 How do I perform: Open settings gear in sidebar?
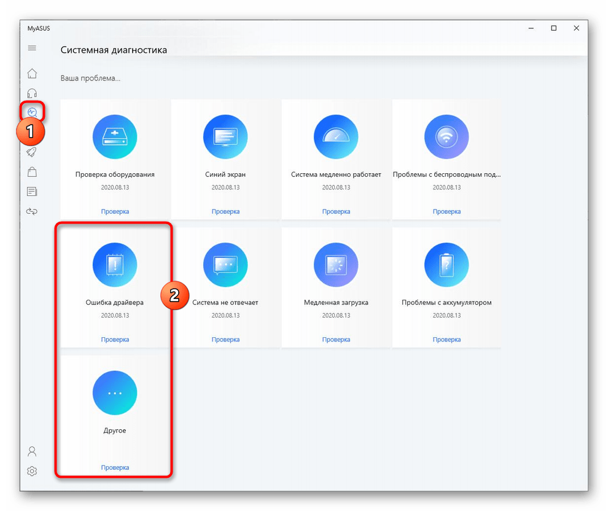32,471
